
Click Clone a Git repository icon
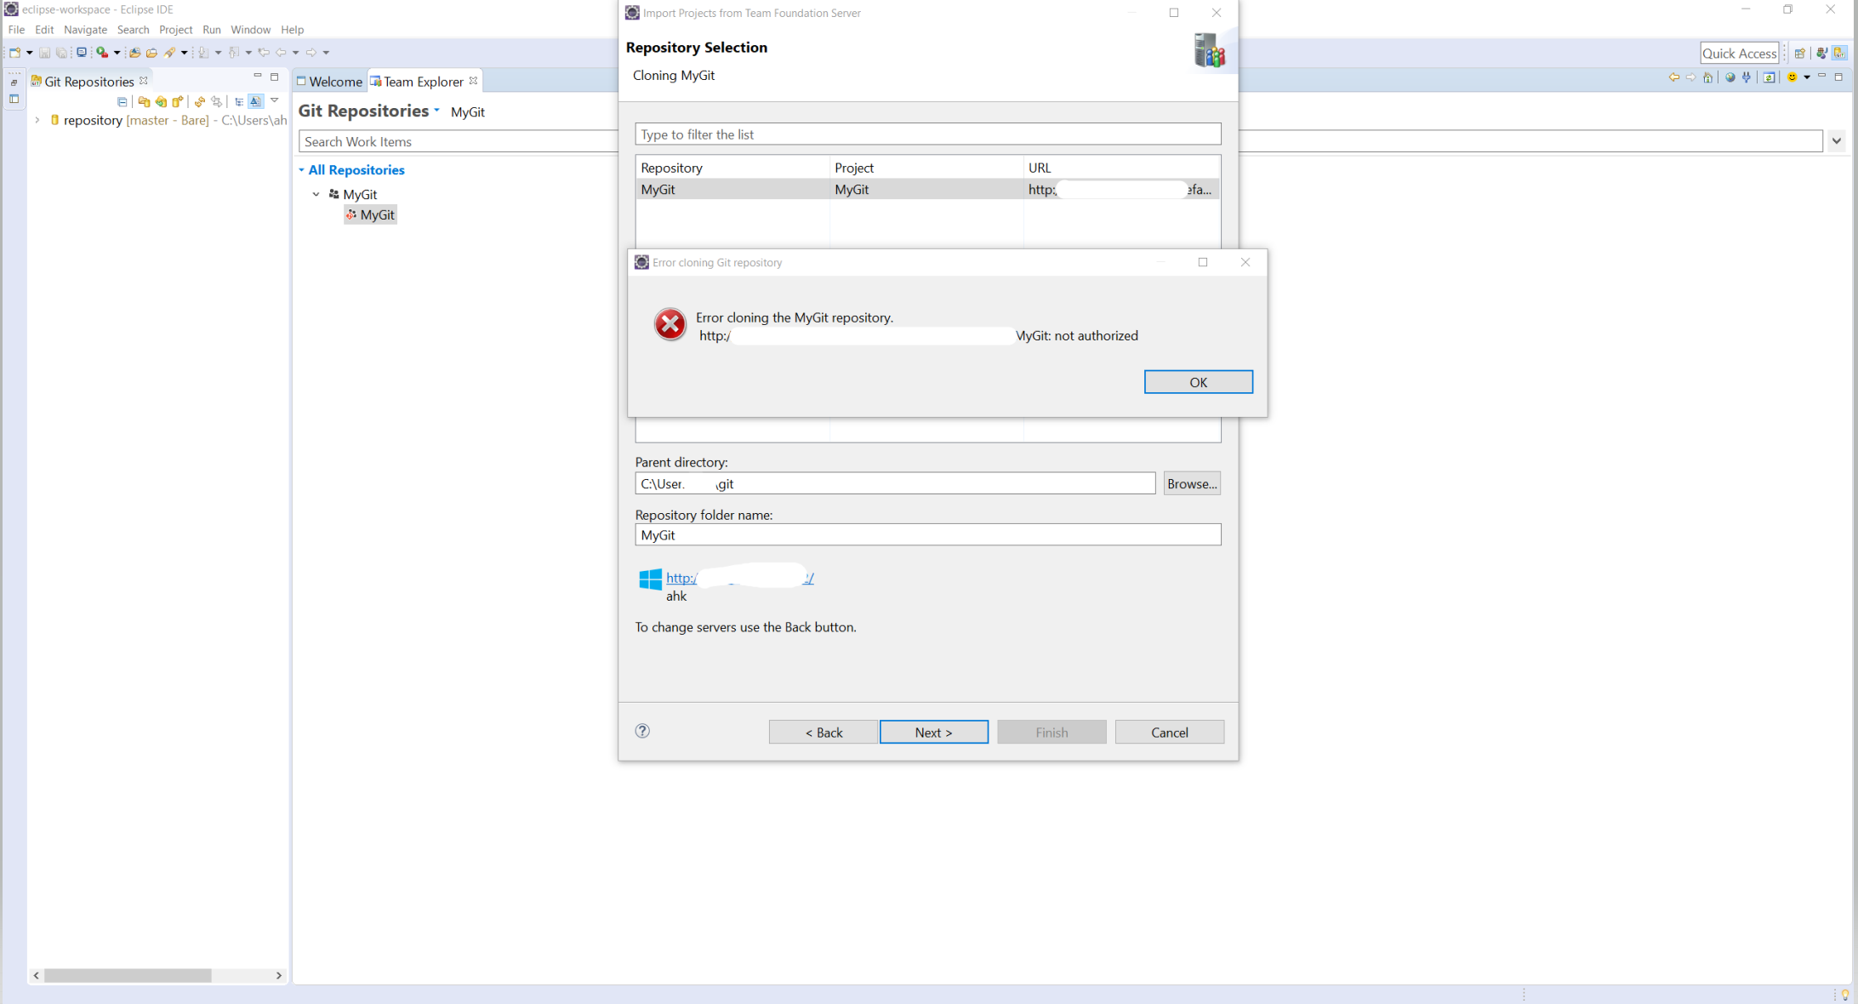coord(161,101)
